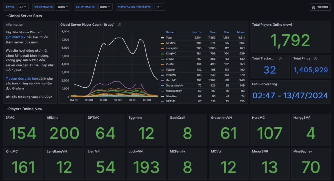
Task: Sort legend by the Max column
Action: coord(212,32)
